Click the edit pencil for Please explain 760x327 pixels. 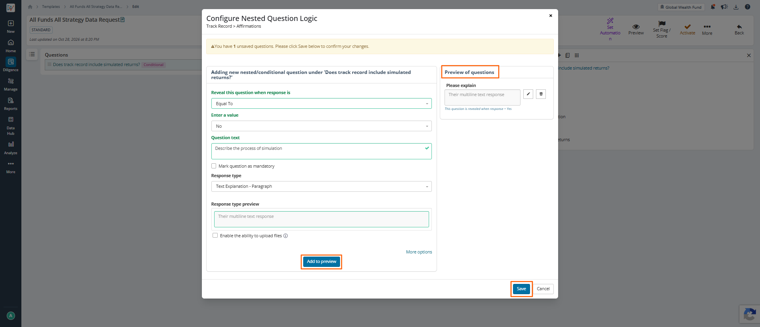tap(528, 94)
